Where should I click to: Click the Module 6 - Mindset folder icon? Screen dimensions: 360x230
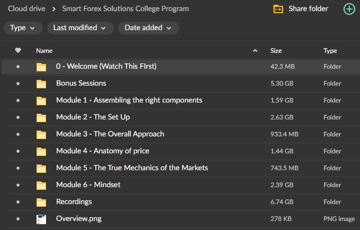(x=41, y=185)
